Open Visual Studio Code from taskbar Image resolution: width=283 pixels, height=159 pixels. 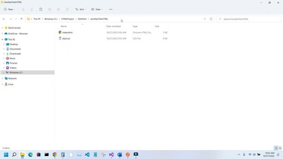87,155
